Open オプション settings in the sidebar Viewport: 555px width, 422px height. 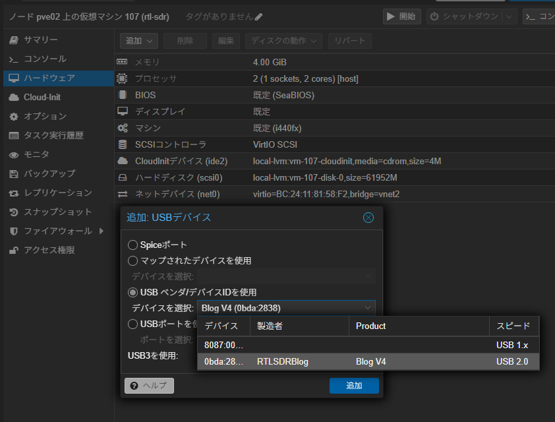tap(45, 117)
